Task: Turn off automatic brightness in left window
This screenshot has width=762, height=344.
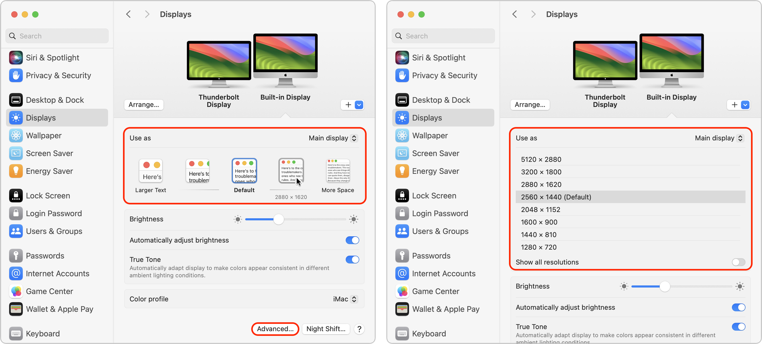Action: click(x=352, y=240)
